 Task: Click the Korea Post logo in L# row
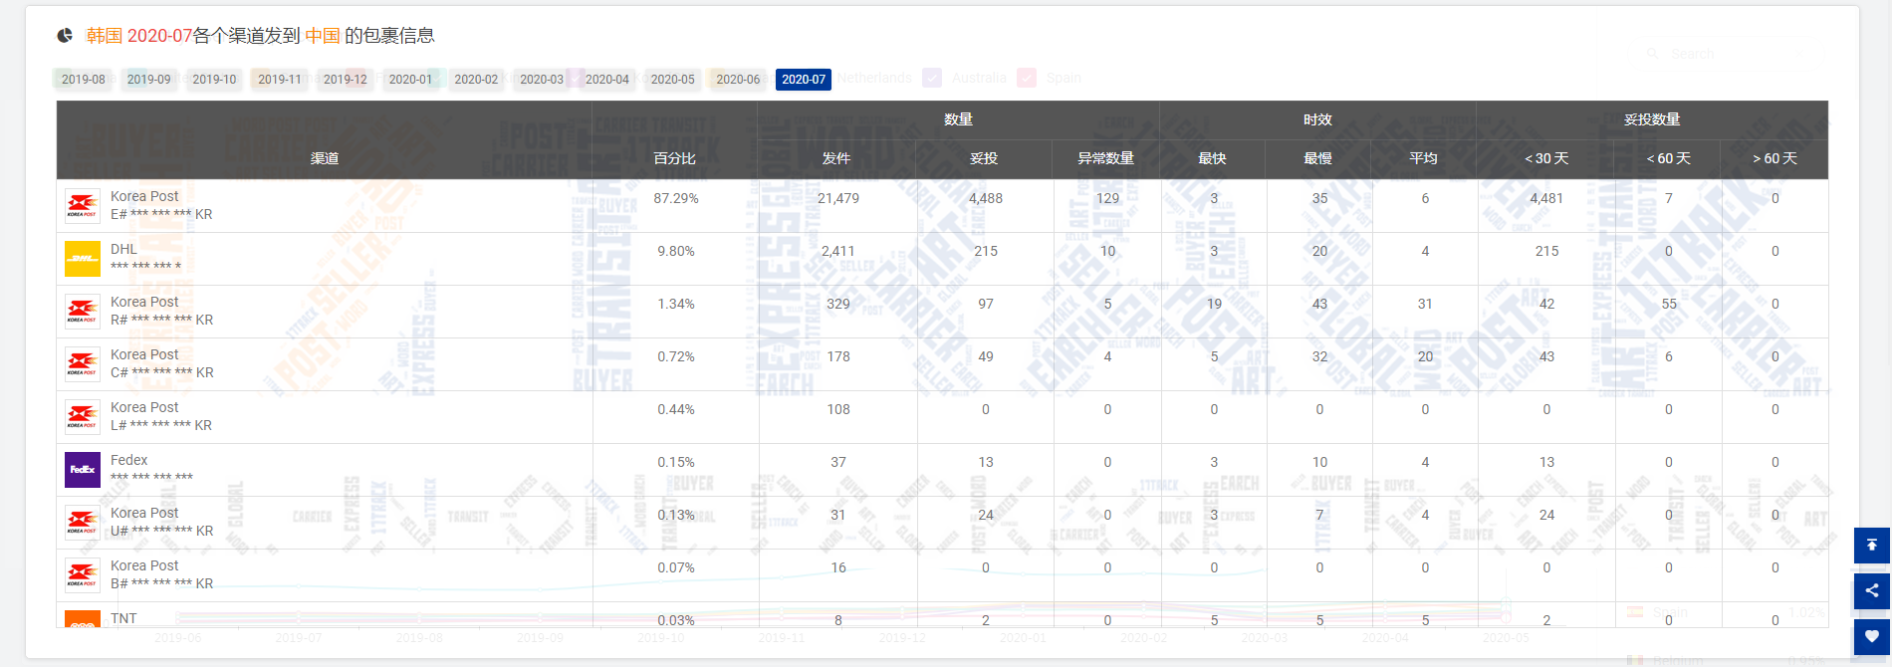[83, 417]
